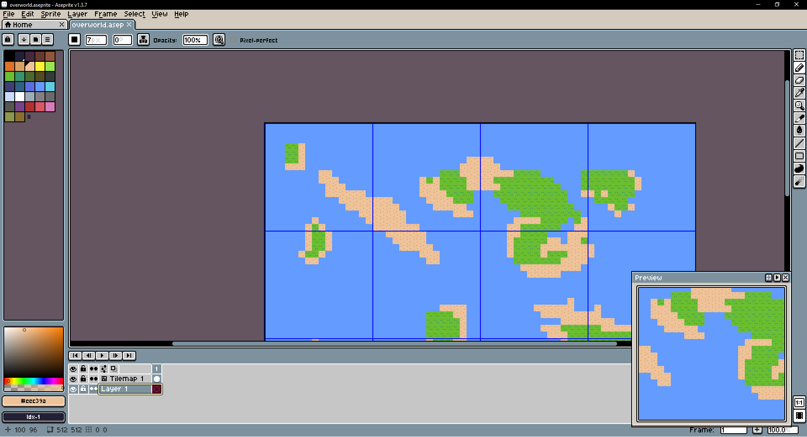Select the Eraser tool
The image size is (807, 437).
point(799,80)
